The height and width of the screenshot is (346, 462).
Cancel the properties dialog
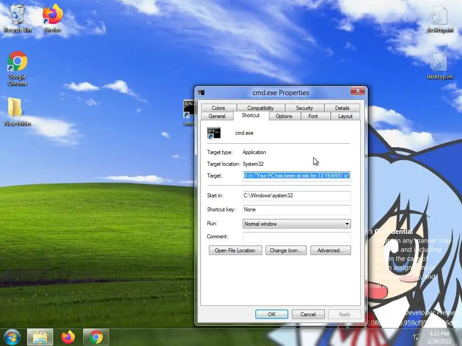tap(308, 314)
